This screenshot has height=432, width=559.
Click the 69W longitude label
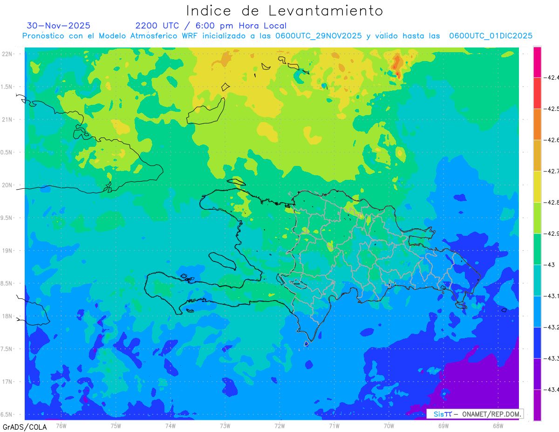point(443,425)
